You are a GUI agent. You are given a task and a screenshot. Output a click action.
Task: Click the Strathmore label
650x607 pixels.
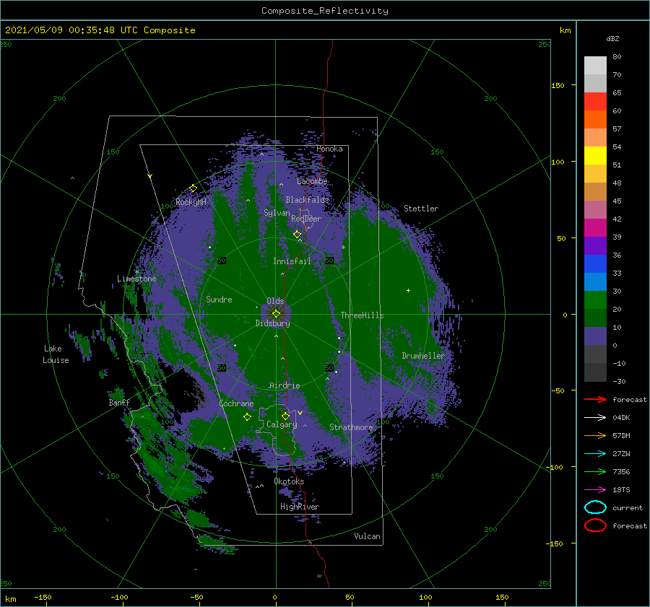351,427
